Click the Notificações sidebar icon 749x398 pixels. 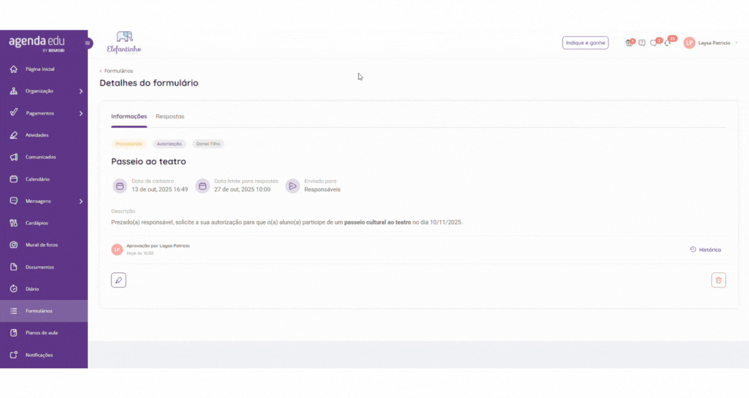click(14, 355)
